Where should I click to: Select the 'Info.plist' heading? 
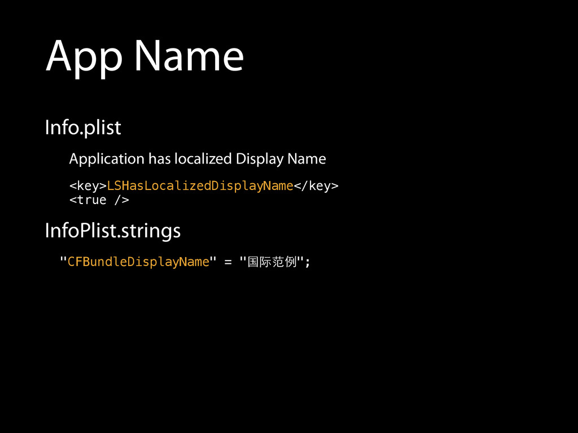83,128
